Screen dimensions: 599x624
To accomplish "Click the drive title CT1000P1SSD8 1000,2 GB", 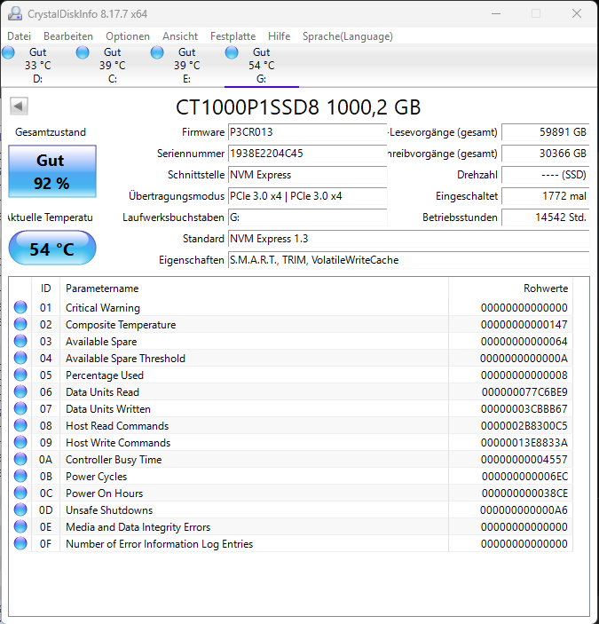I will [298, 107].
